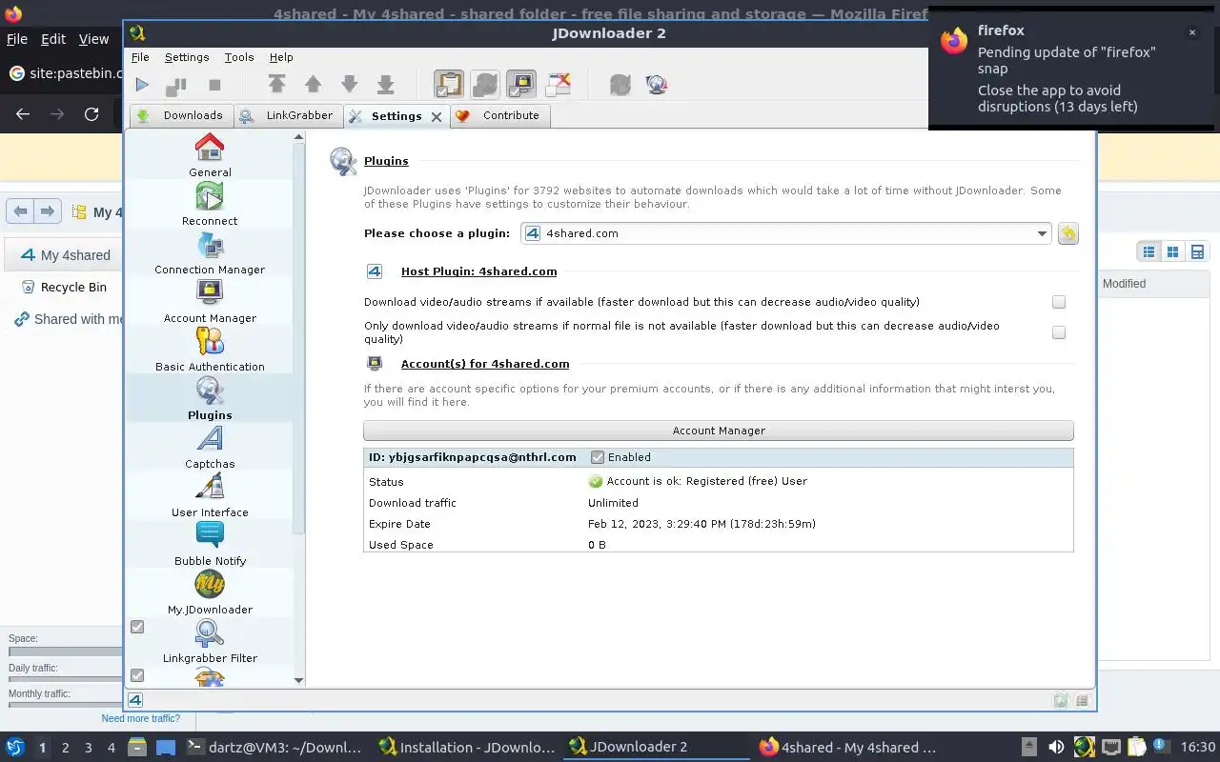The height and width of the screenshot is (762, 1220).
Task: Sort 4shared files by Modified column
Action: tap(1124, 284)
